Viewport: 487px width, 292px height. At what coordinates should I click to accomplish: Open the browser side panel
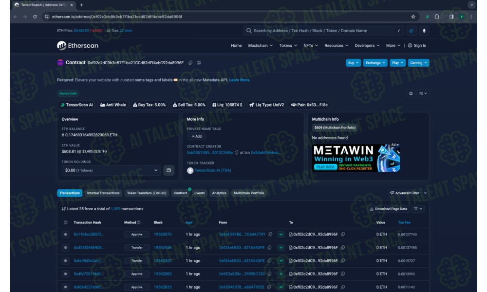pyautogui.click(x=451, y=17)
